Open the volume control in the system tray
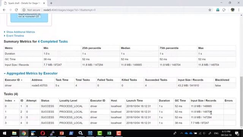 coord(205,133)
